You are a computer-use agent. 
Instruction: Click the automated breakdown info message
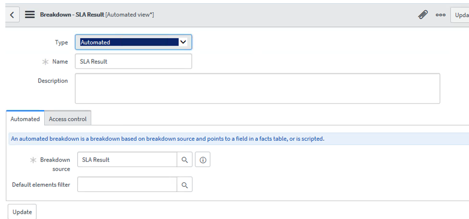[167, 139]
